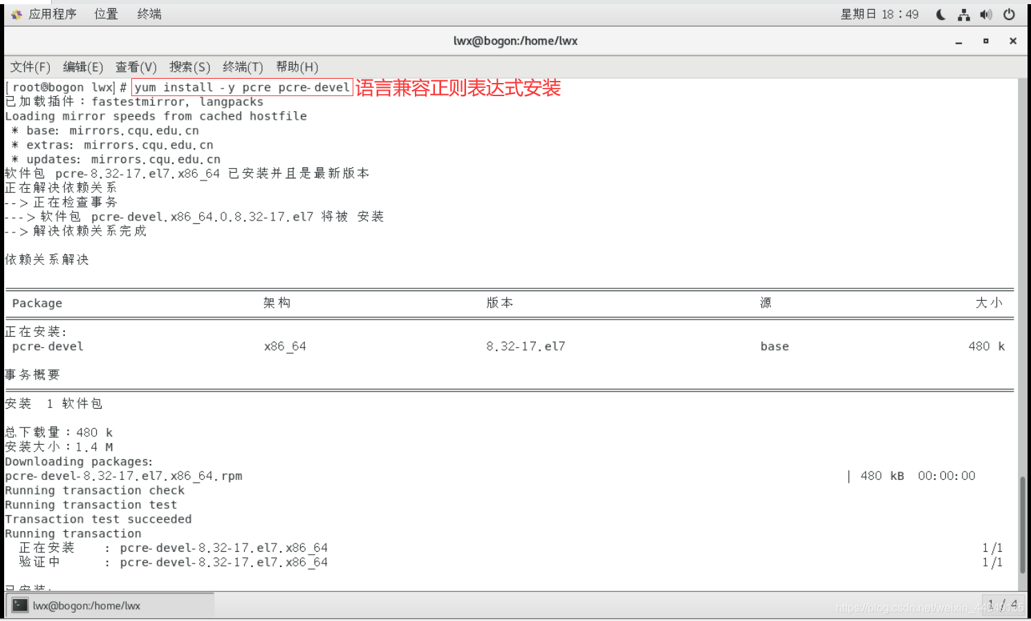This screenshot has height=621, width=1031.
Task: Click the terminal vertical scrollbar thumb
Action: 1022,525
